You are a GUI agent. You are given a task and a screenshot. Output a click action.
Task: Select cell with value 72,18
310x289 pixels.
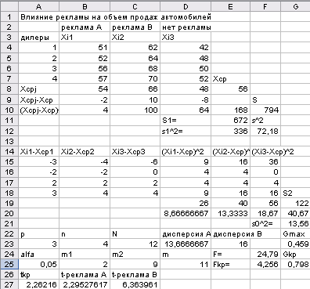265,131
